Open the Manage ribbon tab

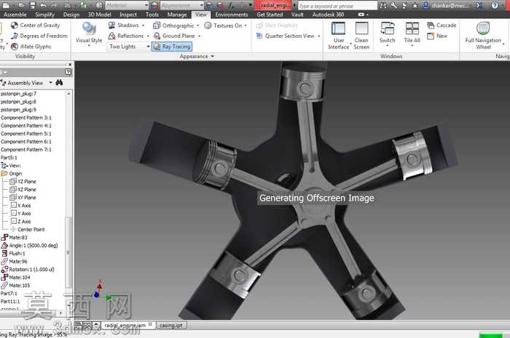pyautogui.click(x=177, y=15)
